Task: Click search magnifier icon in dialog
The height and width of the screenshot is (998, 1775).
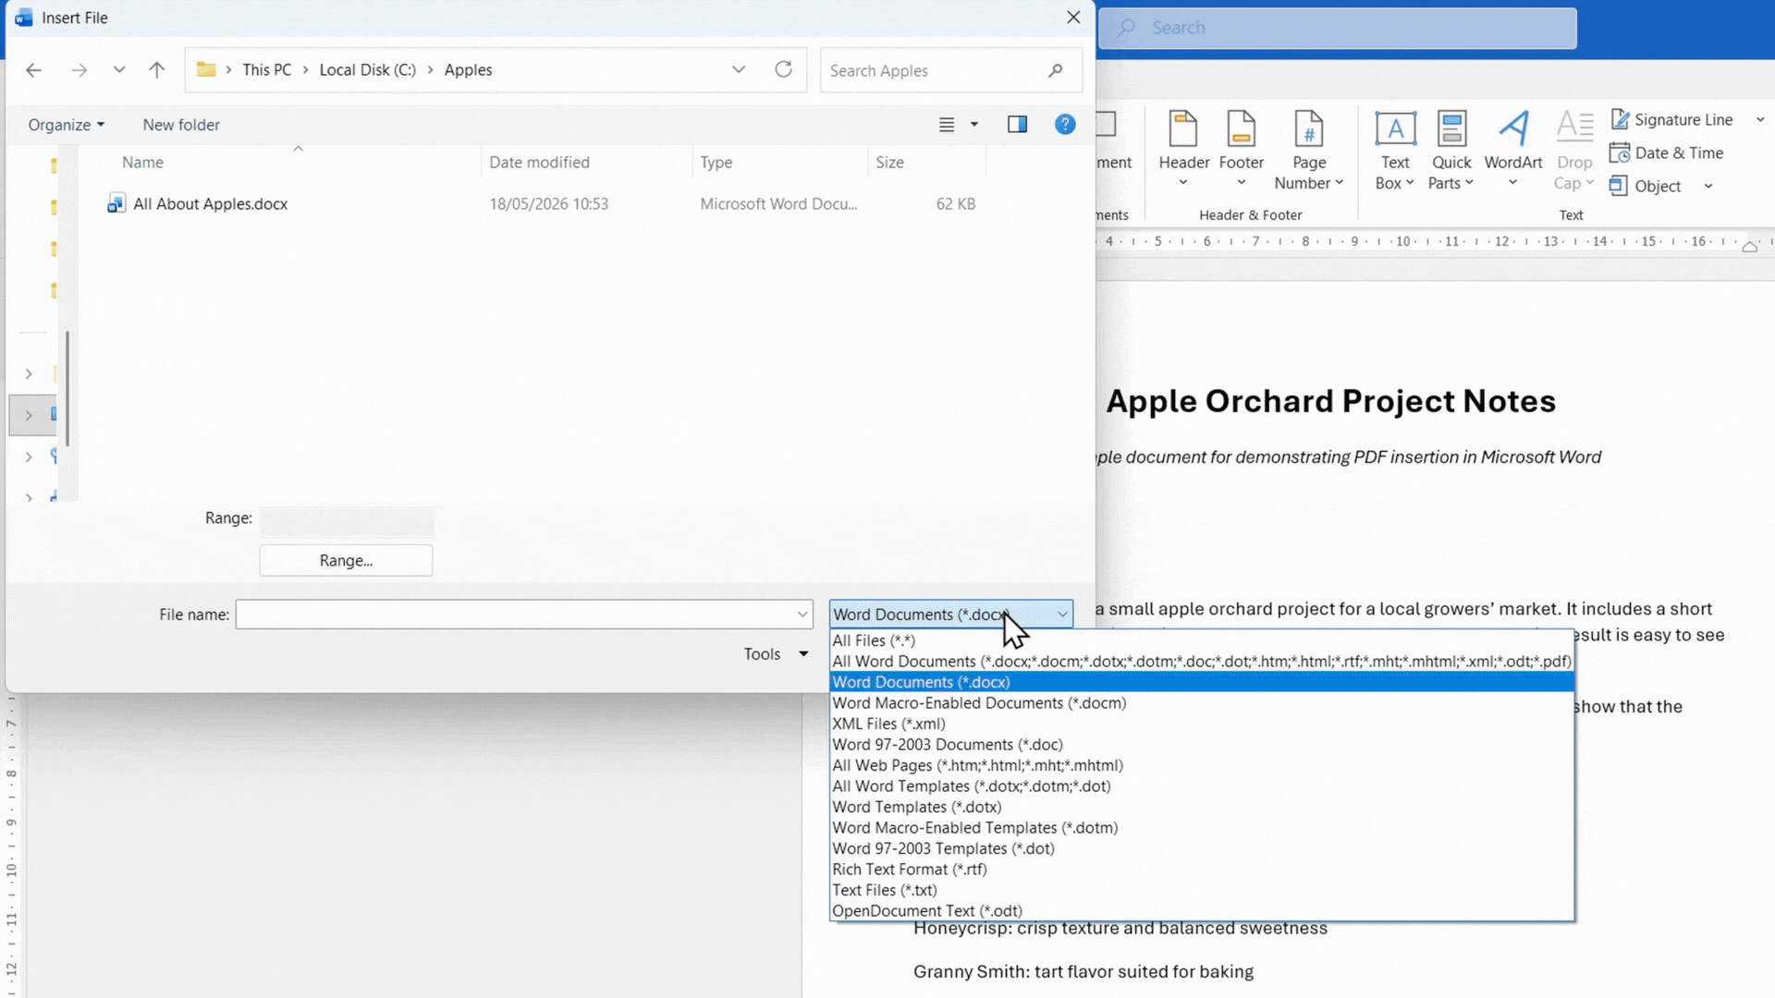Action: point(1056,71)
